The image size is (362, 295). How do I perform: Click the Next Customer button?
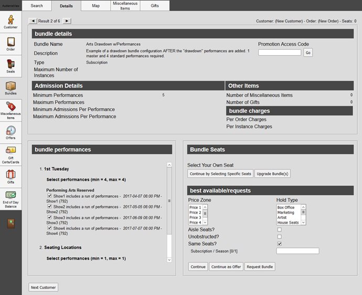[x=43, y=287]
